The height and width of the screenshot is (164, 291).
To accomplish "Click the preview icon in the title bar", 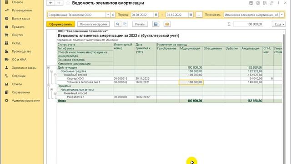I will tap(265, 3).
